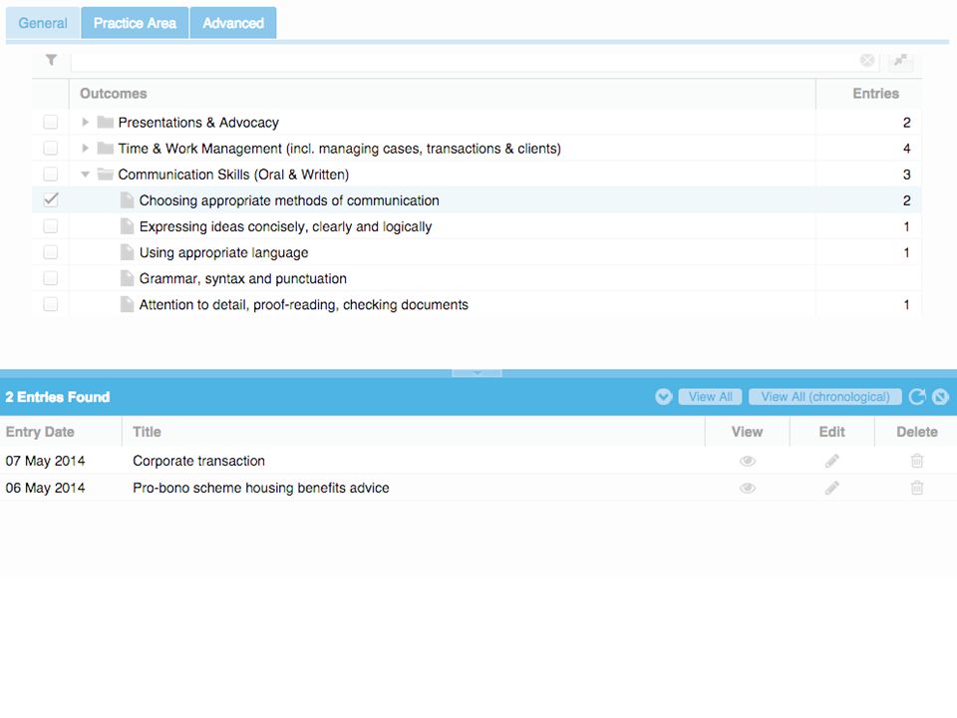Check the Time & Work Management checkbox
This screenshot has height=718, width=957.
tap(51, 149)
